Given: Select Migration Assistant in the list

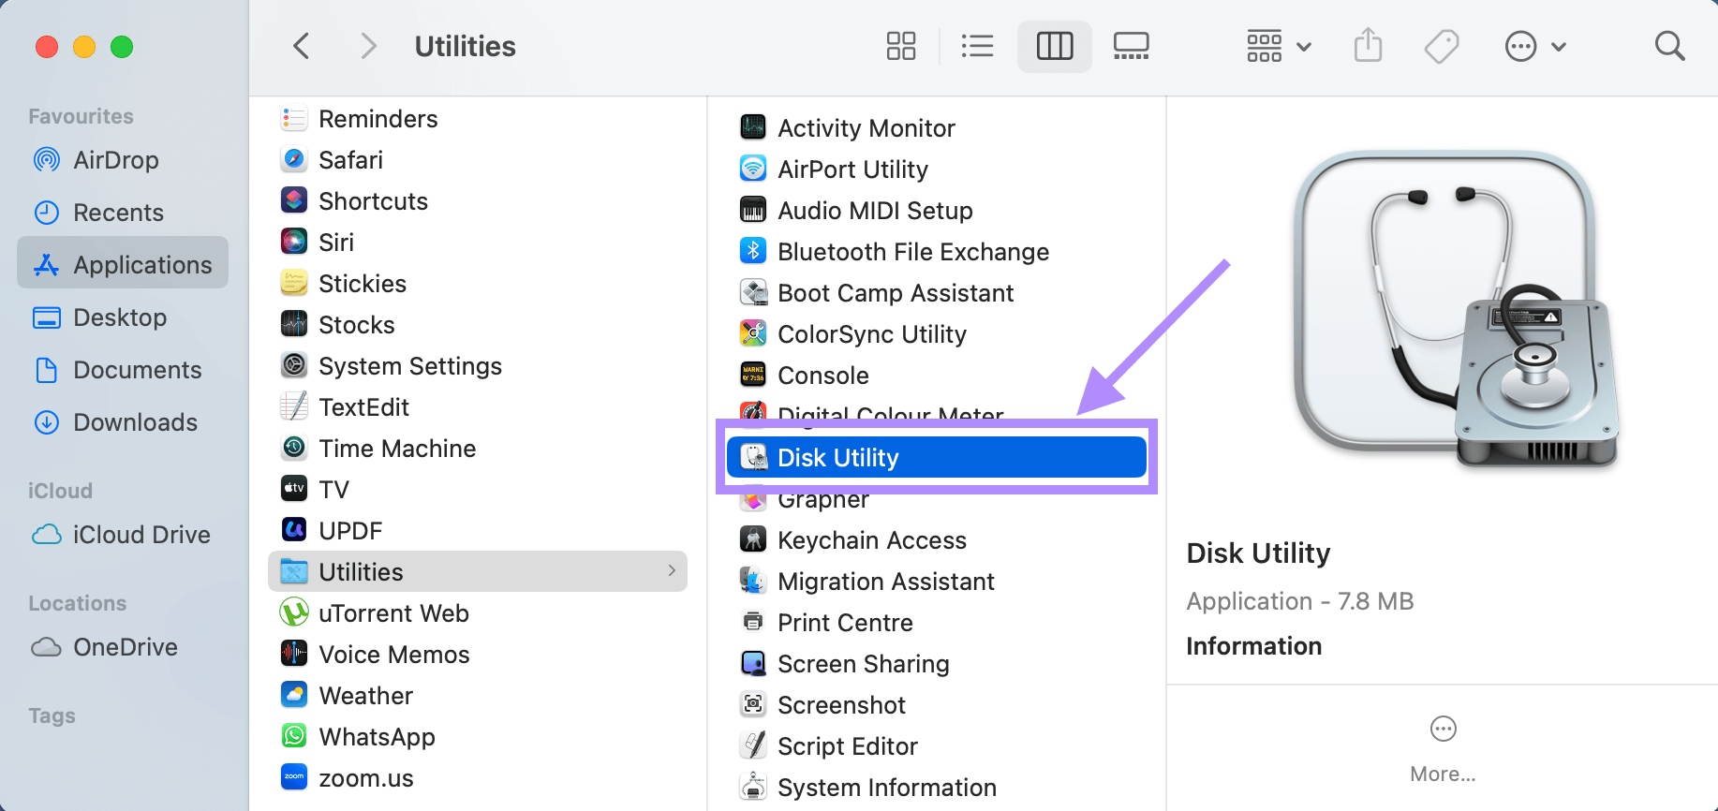Looking at the screenshot, I should point(937,582).
